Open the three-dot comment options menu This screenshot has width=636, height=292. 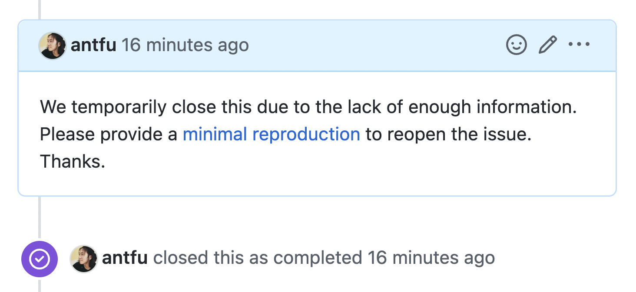click(x=579, y=45)
